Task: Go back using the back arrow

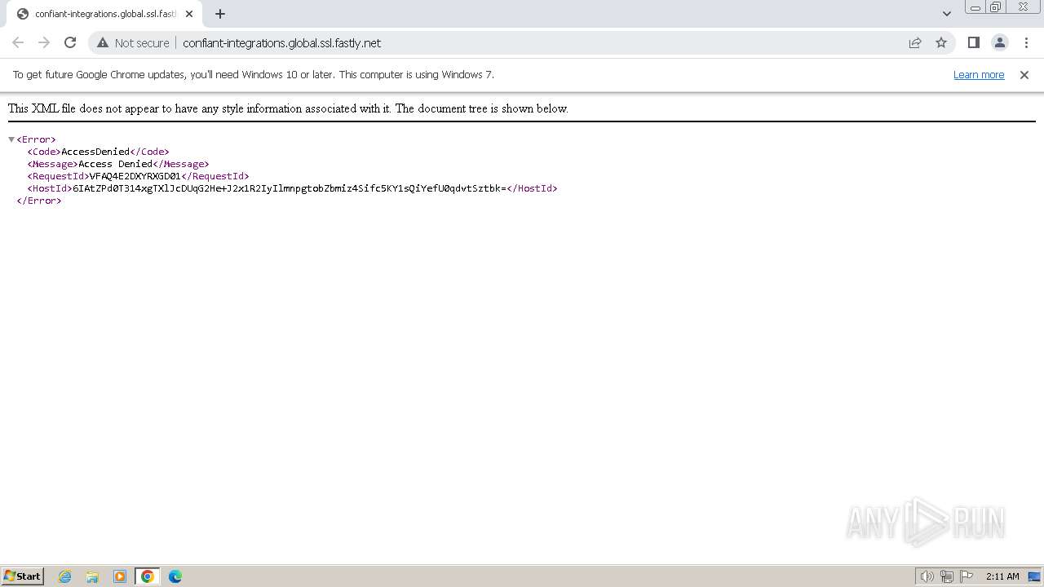Action: pos(18,42)
